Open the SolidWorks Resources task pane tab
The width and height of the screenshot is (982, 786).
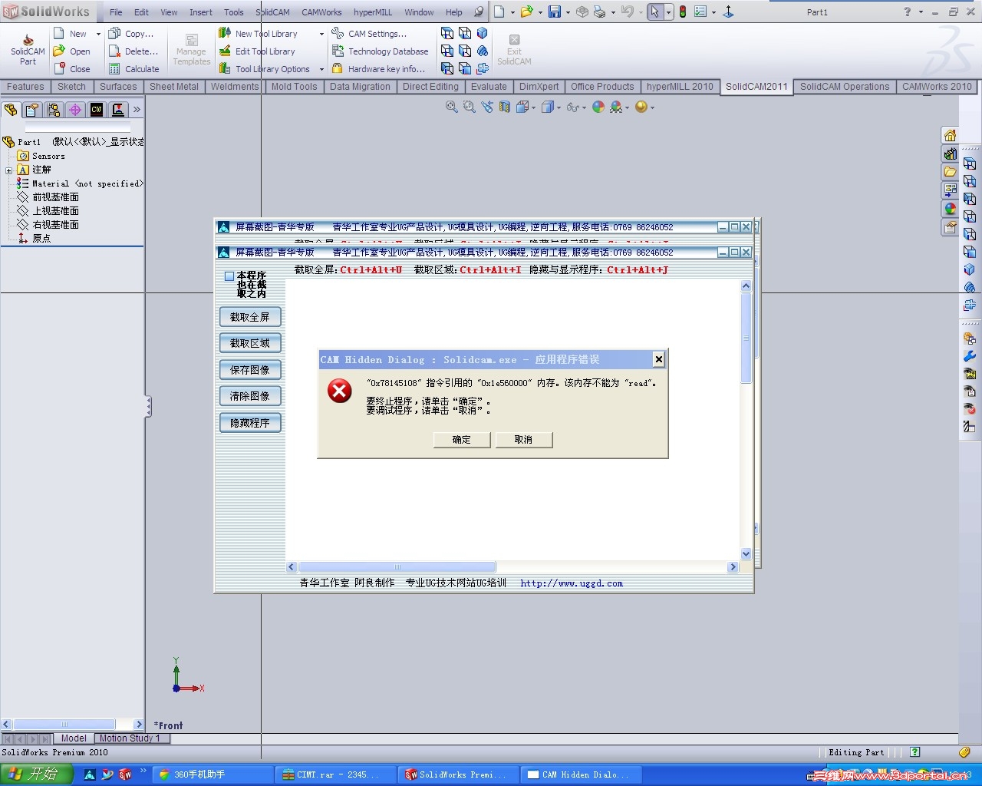pyautogui.click(x=950, y=135)
